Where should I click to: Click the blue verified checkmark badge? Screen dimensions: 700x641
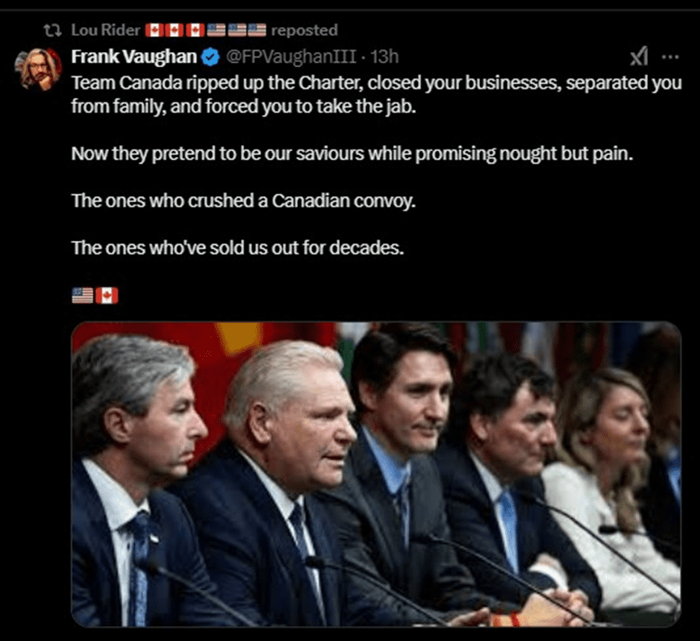(211, 57)
